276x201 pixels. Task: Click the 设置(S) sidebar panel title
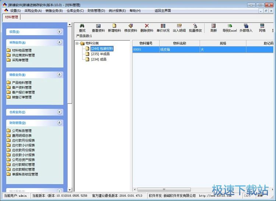(x=14, y=32)
